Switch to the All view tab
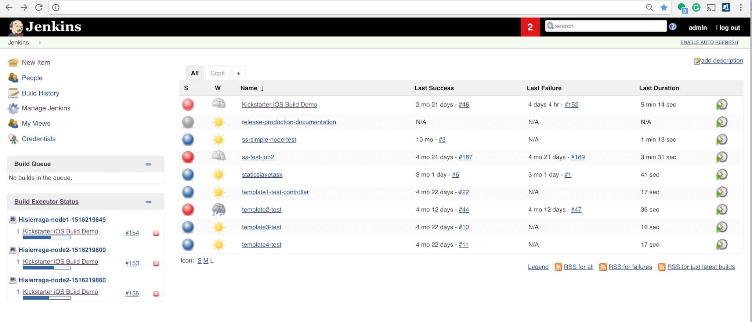This screenshot has width=752, height=322. (x=195, y=73)
